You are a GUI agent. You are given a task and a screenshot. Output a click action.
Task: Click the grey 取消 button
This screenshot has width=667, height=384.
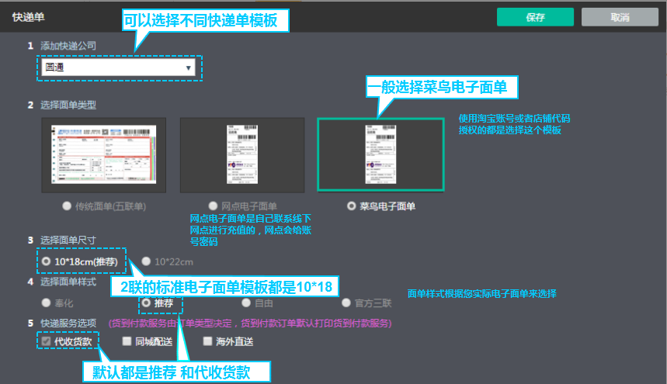point(620,17)
